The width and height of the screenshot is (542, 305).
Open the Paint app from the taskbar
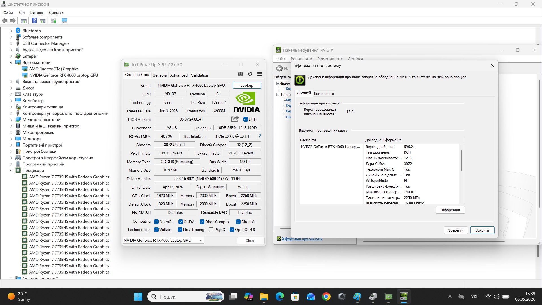click(x=357, y=297)
